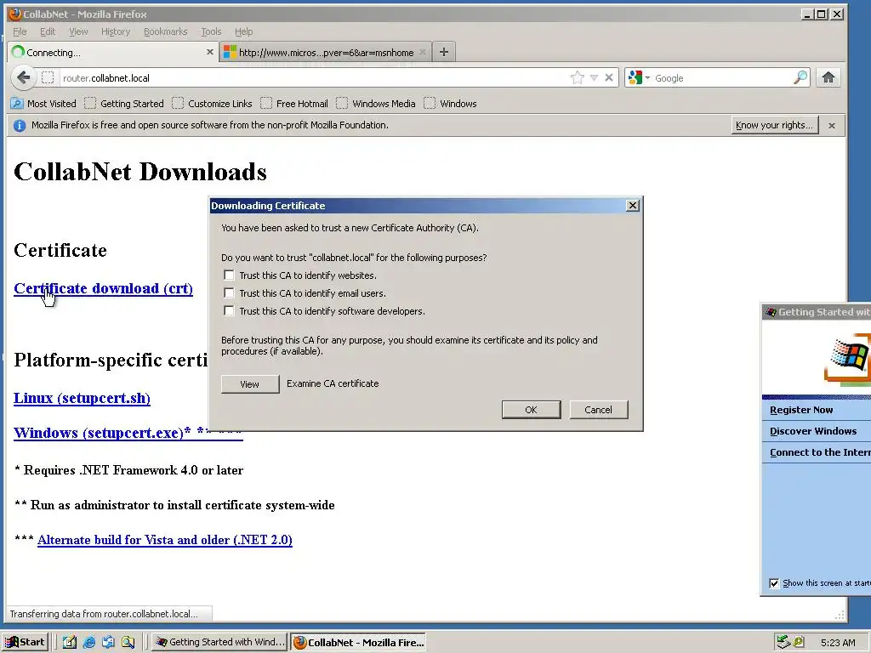This screenshot has width=871, height=653.
Task: Close the Downloading Certificate dialog
Action: pyautogui.click(x=632, y=206)
